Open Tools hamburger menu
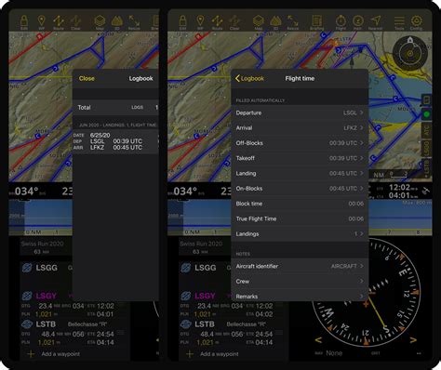Screen dimensions: 441x370 (x=399, y=22)
